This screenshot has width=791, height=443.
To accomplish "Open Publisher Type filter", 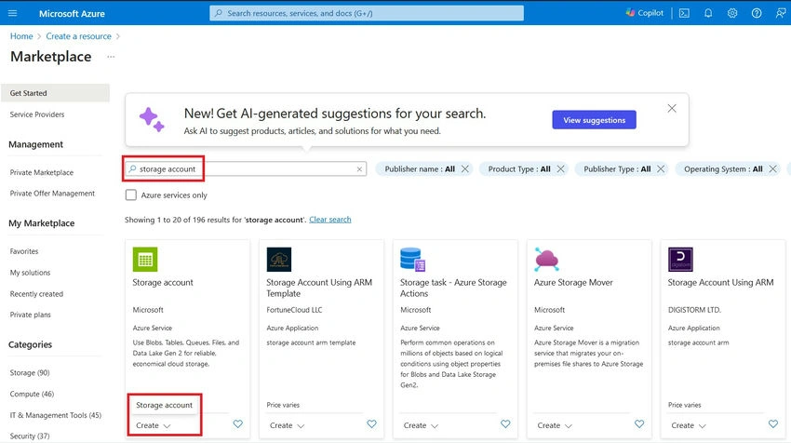I will point(617,169).
